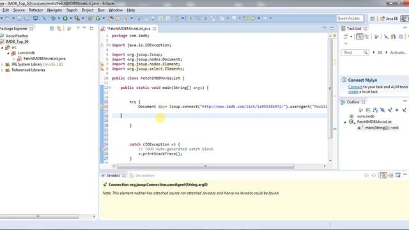
Task: Open the Source menu
Action: pos(19,10)
